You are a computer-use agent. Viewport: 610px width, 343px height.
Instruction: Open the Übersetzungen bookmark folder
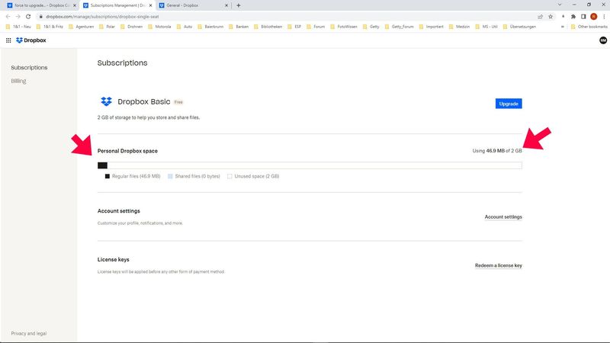click(519, 27)
